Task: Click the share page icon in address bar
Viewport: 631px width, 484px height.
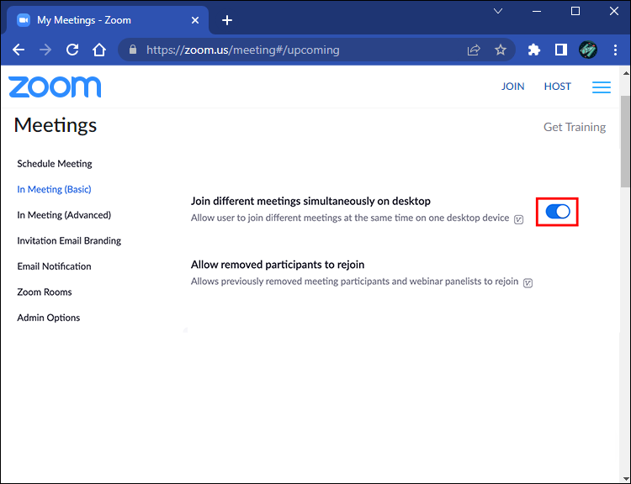Action: click(474, 50)
